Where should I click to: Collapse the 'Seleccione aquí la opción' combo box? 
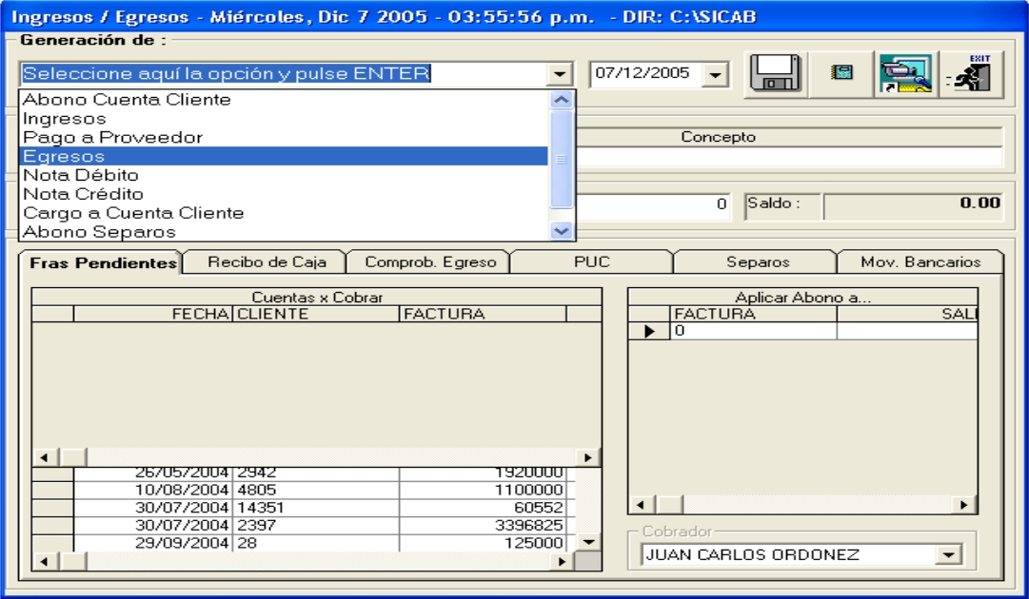point(562,74)
